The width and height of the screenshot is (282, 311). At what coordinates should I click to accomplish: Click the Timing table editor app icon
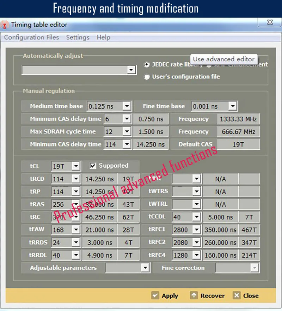pos(5,25)
